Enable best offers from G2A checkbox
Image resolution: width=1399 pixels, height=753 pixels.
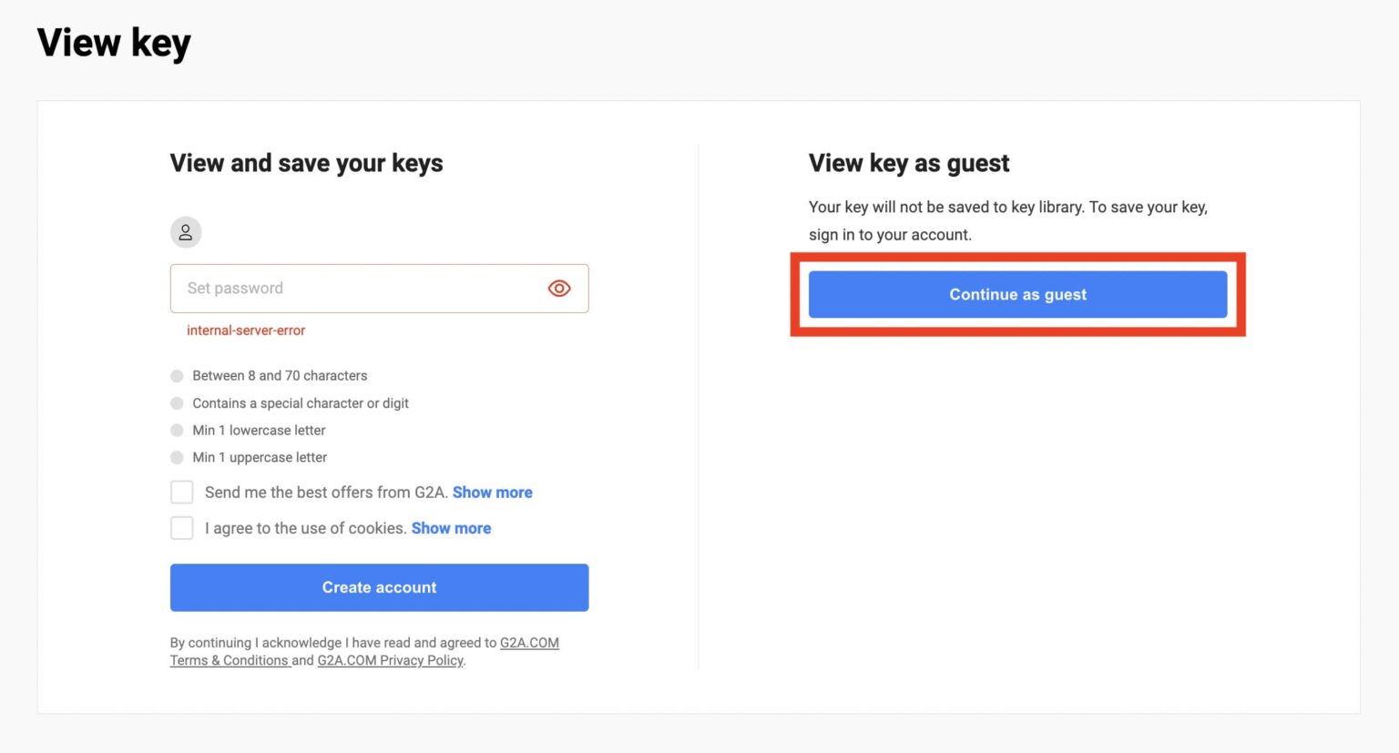(x=182, y=493)
